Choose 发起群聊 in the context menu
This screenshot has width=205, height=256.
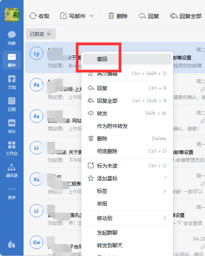(127, 233)
